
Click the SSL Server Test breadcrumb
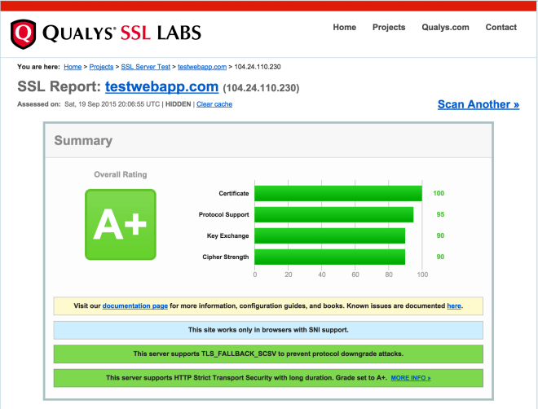click(x=145, y=66)
